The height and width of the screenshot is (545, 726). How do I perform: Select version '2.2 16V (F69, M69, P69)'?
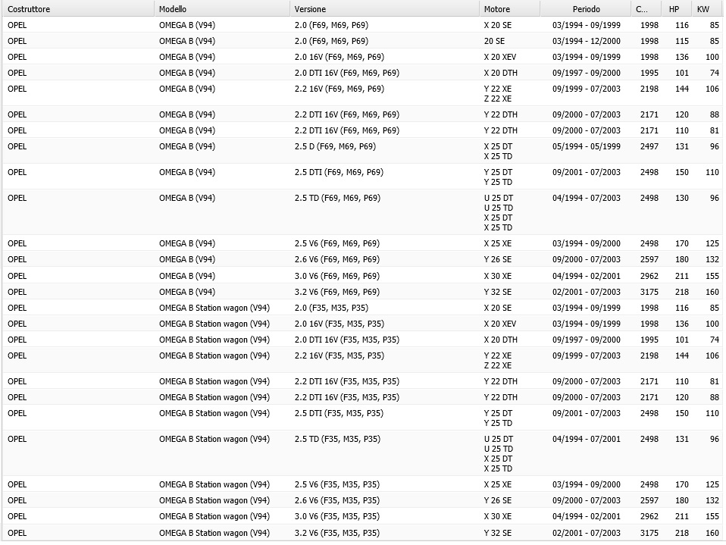click(339, 89)
